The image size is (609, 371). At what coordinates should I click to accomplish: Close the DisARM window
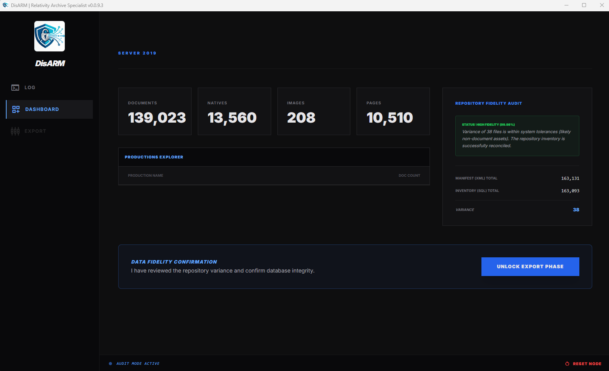click(602, 5)
